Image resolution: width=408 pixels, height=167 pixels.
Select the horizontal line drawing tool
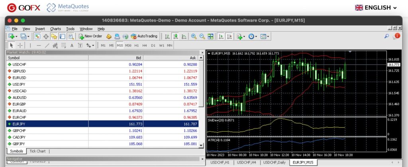click(x=39, y=45)
